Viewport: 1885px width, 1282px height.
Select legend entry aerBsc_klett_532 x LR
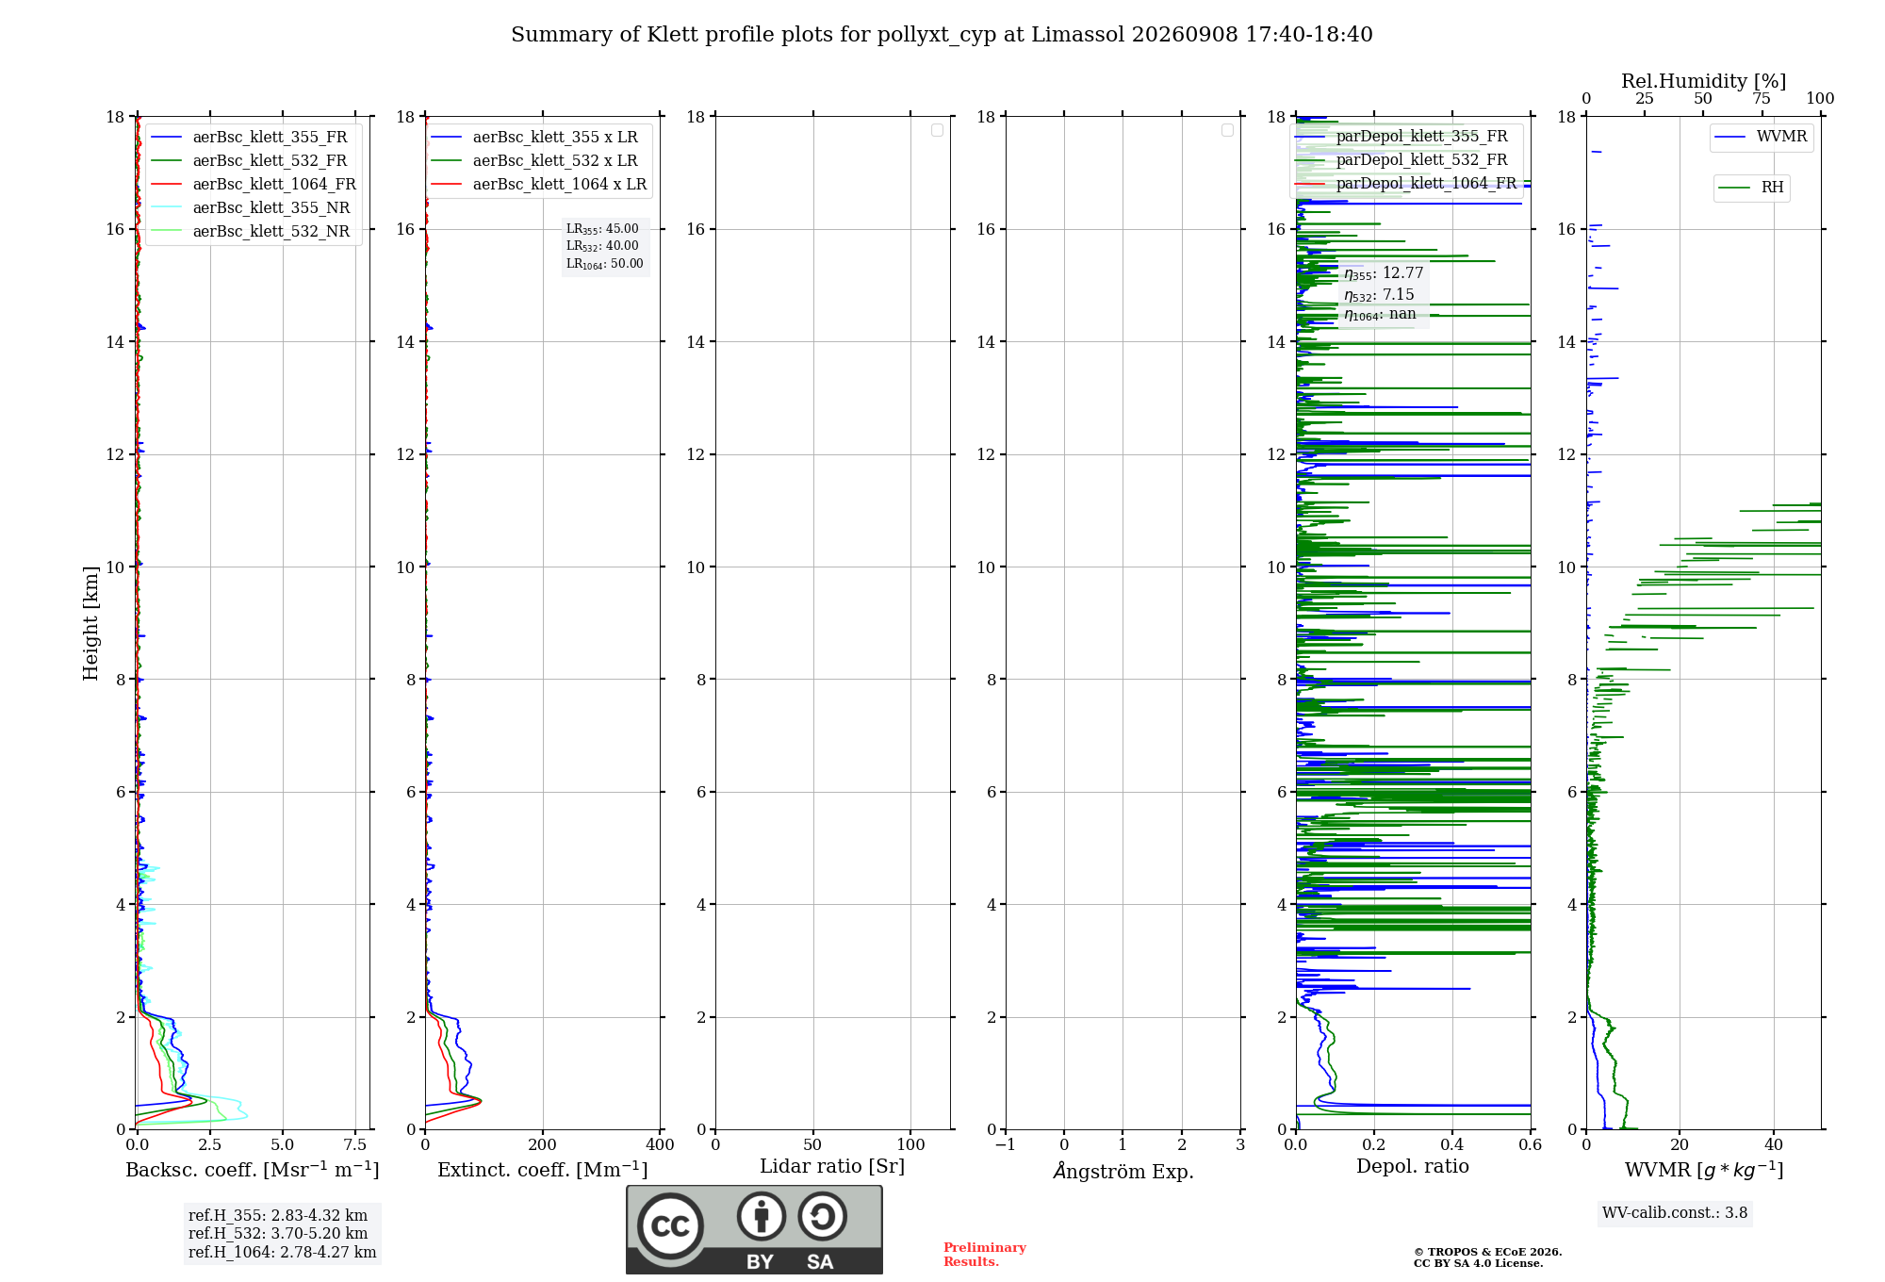pyautogui.click(x=534, y=161)
